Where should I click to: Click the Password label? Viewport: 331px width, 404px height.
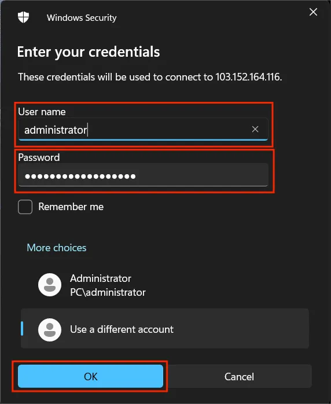[39, 157]
